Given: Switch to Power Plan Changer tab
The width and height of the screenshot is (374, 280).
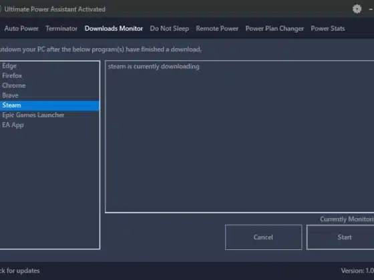Looking at the screenshot, I should pos(274,29).
